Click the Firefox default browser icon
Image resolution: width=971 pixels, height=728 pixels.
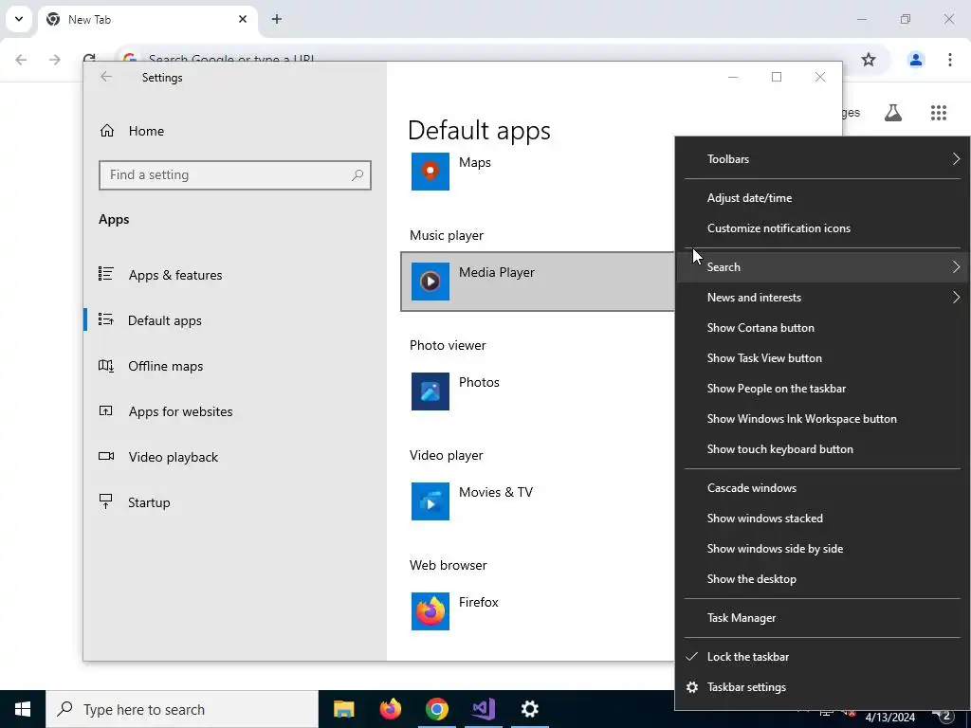click(430, 611)
